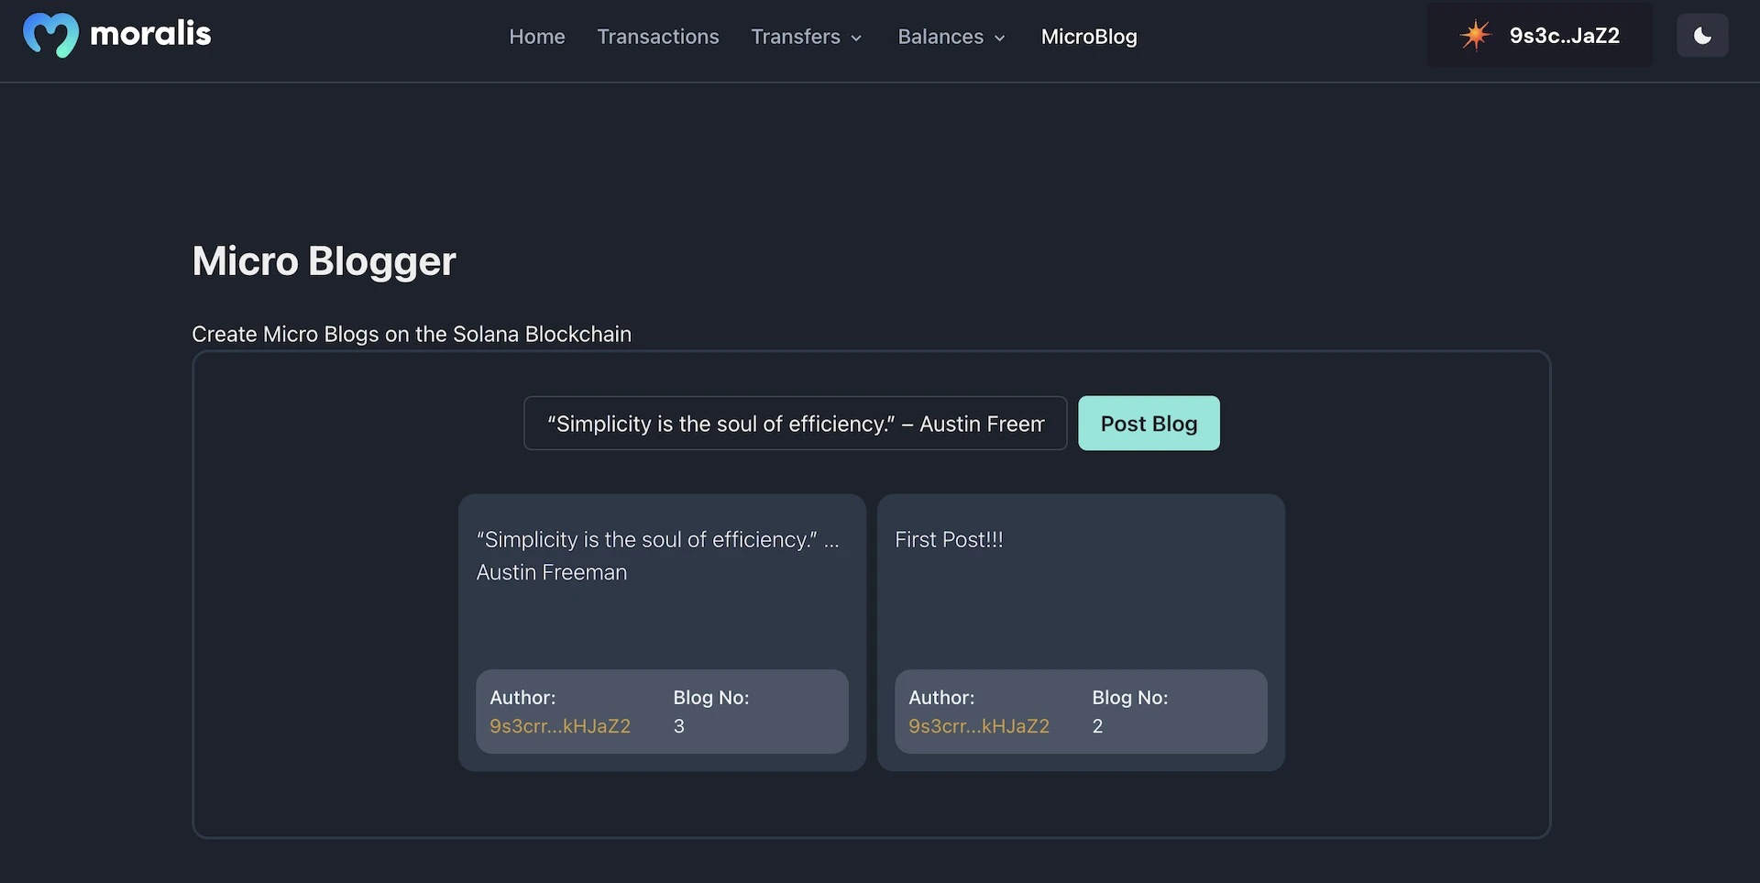The width and height of the screenshot is (1760, 883).
Task: Click the author address link on Blog No 3
Action: pos(560,725)
